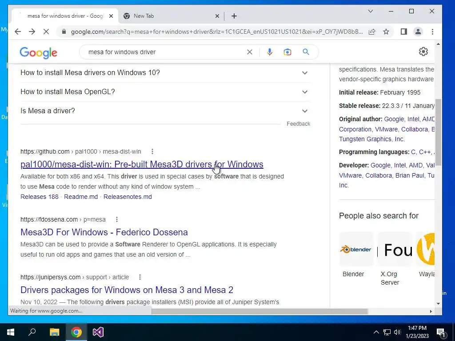This screenshot has width=455, height=341.
Task: Click horizontal scrollbar right arrow
Action: (x=431, y=311)
